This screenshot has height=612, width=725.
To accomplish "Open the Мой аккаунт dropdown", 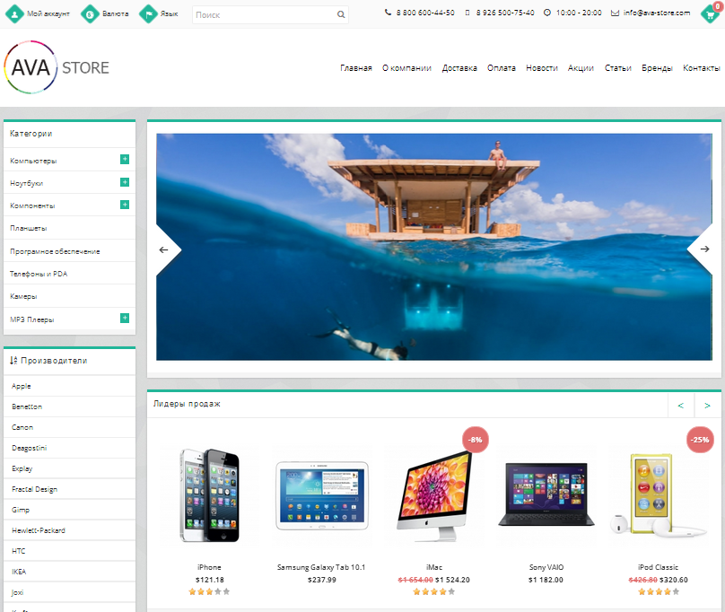I will 48,13.
